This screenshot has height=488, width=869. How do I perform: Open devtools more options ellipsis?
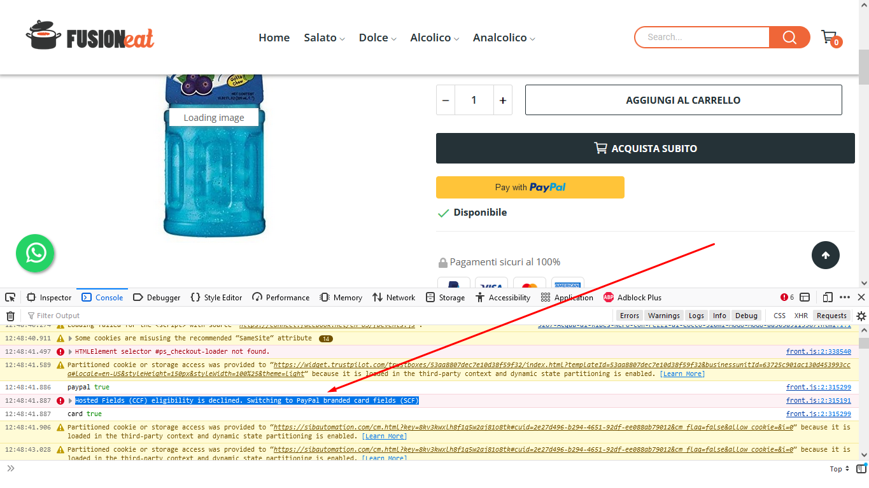(x=845, y=297)
